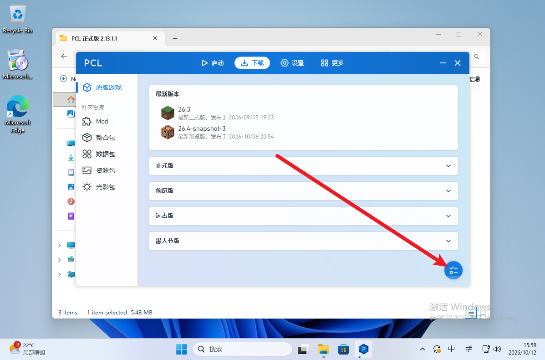Viewport: 545px width, 360px height.
Task: Open the Windows Start menu
Action: pyautogui.click(x=181, y=349)
